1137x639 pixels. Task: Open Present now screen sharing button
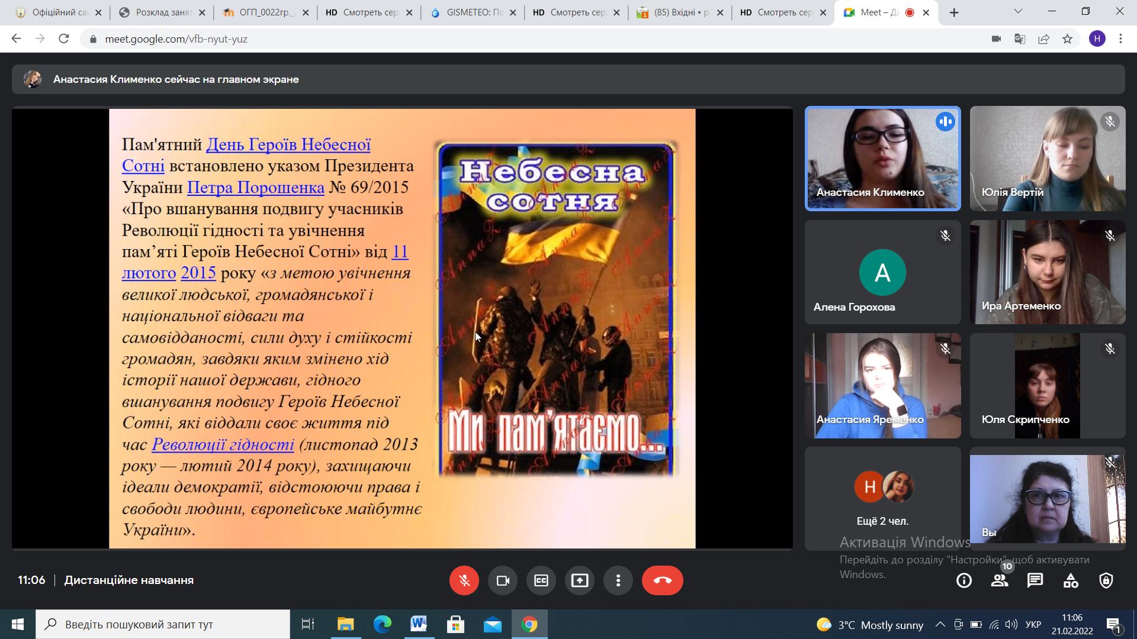[580, 580]
